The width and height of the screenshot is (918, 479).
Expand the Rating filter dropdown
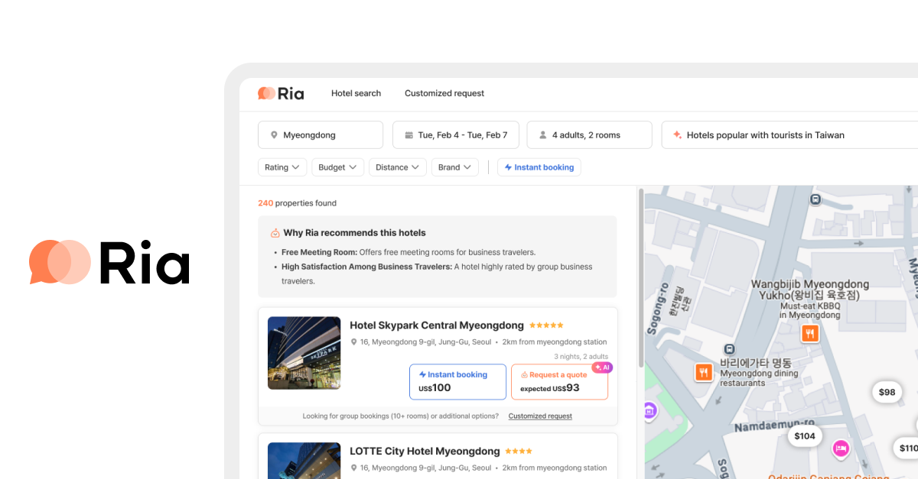pyautogui.click(x=282, y=167)
